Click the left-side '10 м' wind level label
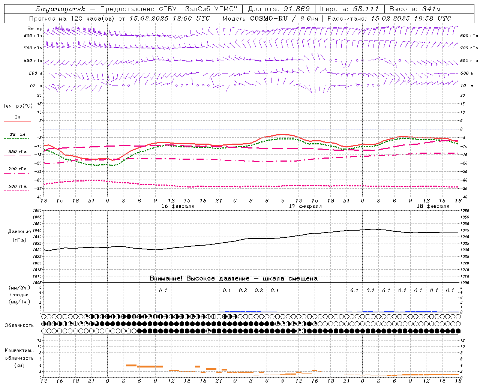480x384 pixels. pos(36,85)
